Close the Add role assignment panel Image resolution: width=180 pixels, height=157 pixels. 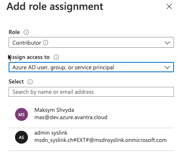[169, 6]
